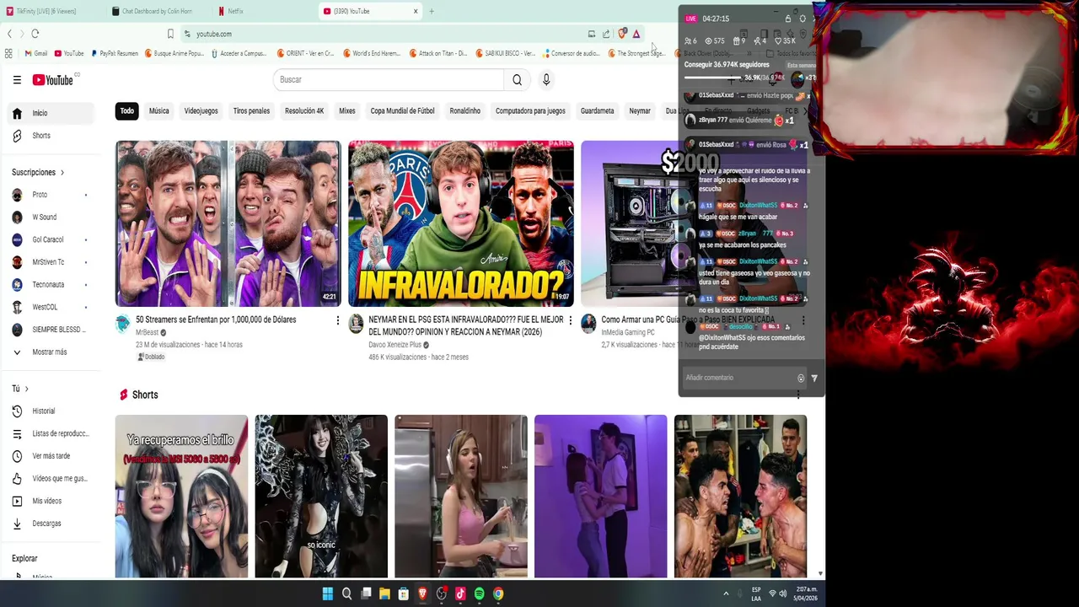
Task: Click the search magnifier button
Action: 517,80
